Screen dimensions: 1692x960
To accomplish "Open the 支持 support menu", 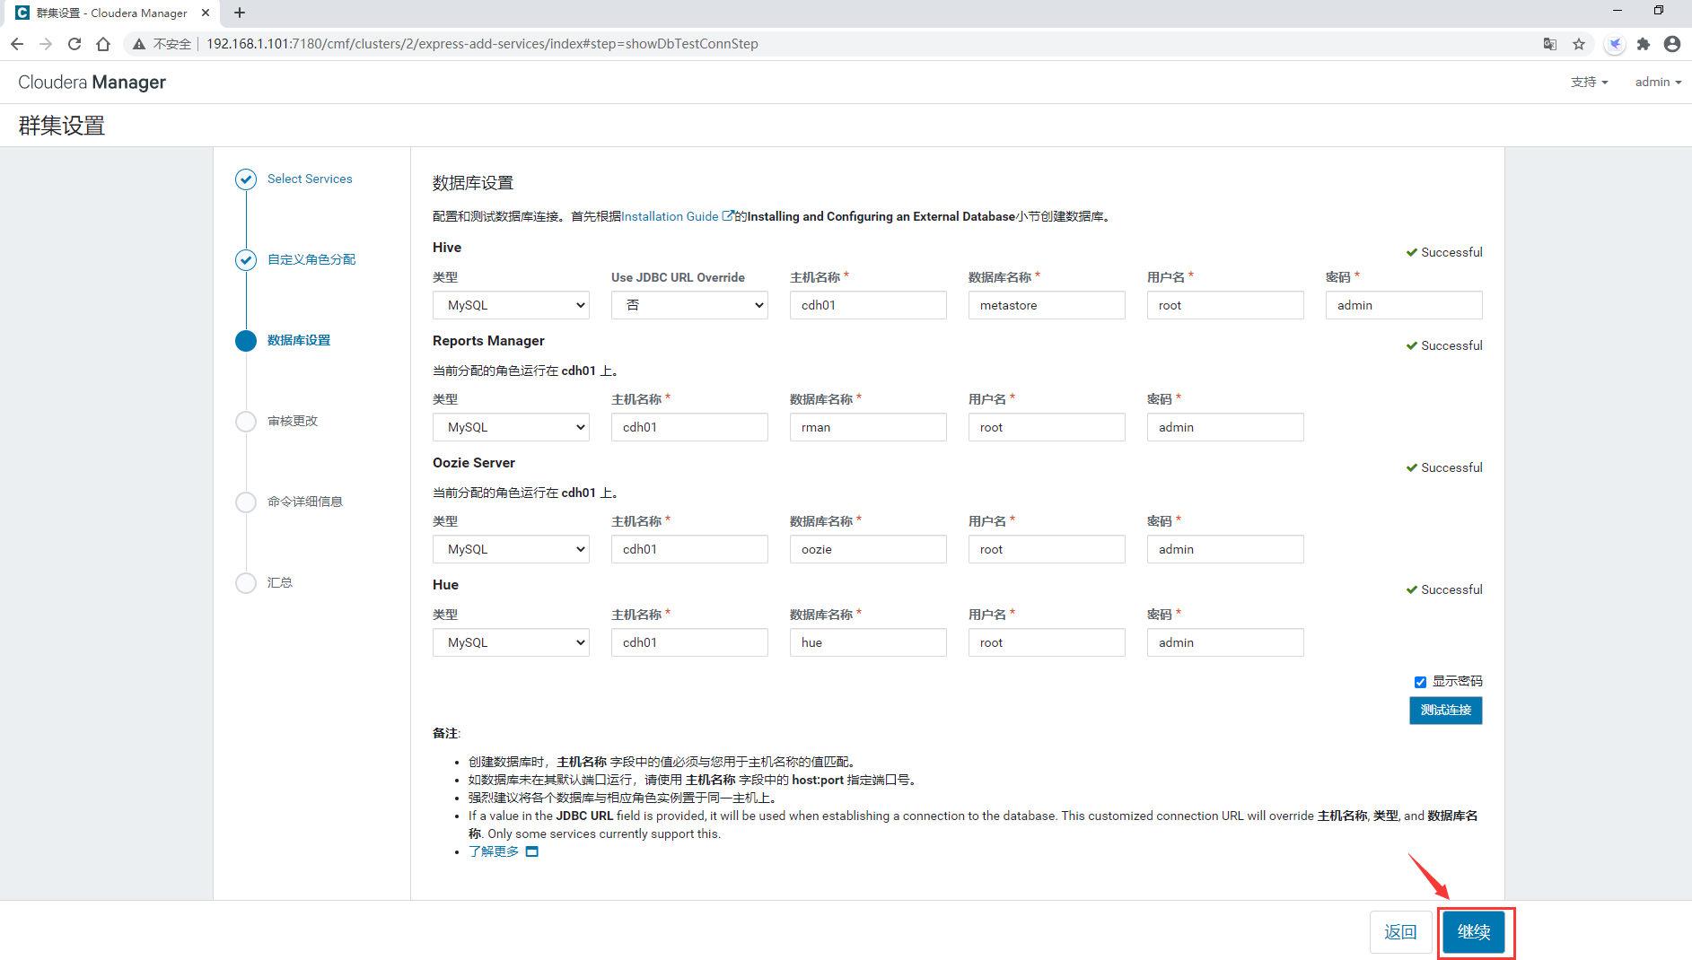I will 1589,82.
